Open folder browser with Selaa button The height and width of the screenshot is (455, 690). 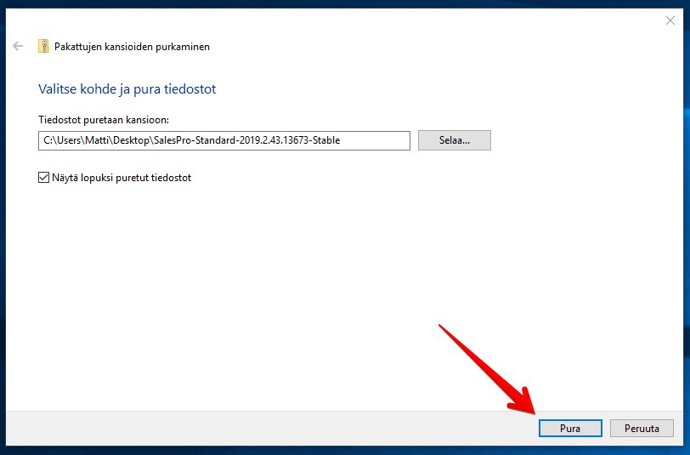point(454,140)
